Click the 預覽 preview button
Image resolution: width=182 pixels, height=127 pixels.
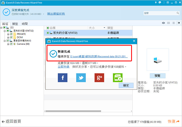pyautogui.click(x=157, y=76)
